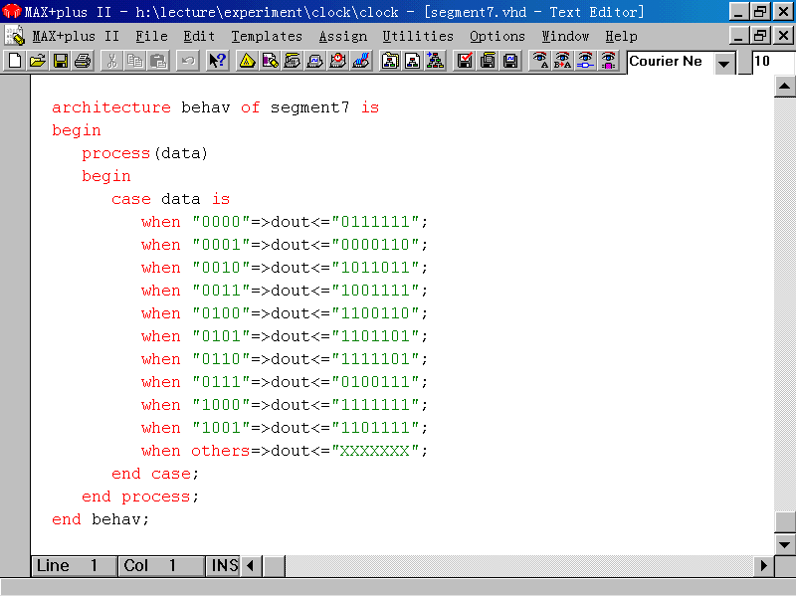Open the Hierarchy Display triangle icon

coord(247,61)
